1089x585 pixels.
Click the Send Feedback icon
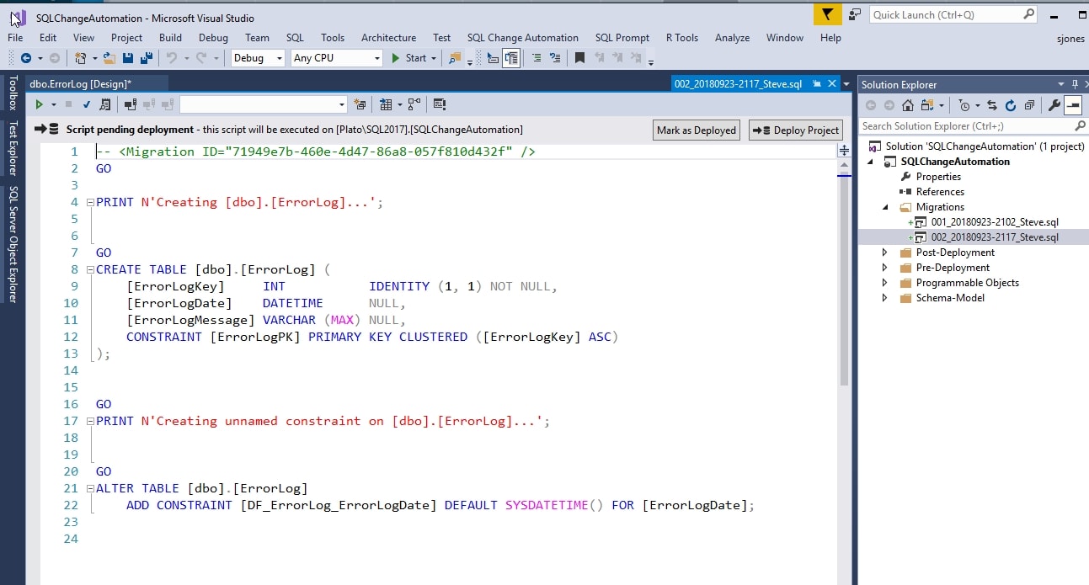tap(855, 14)
